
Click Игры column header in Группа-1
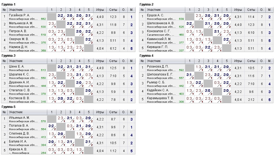coord(100,10)
